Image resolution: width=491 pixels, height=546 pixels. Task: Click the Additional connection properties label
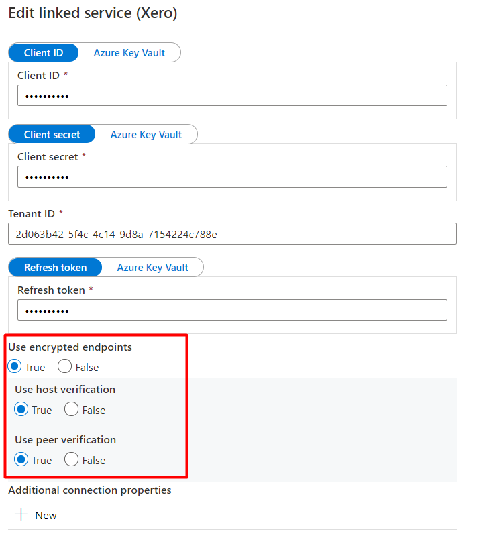[90, 490]
